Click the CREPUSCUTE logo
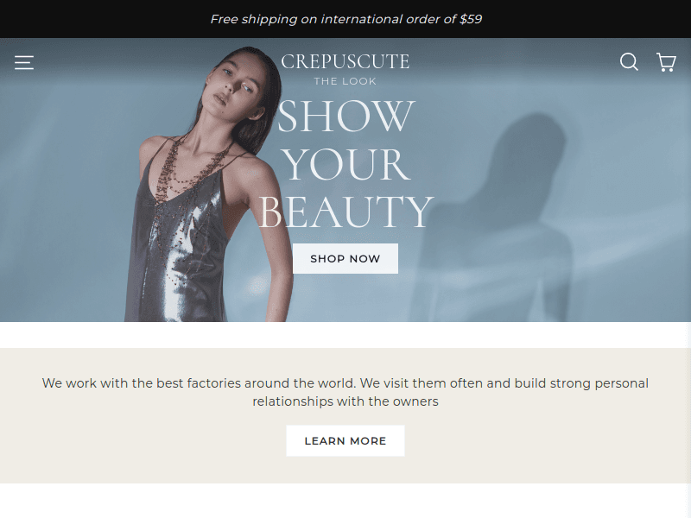The height and width of the screenshot is (518, 691). (345, 61)
